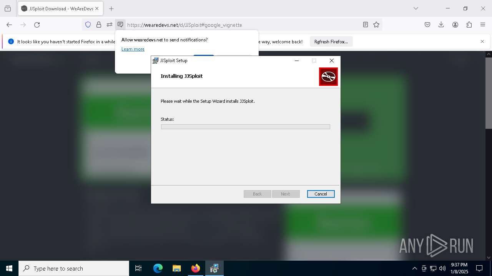The width and height of the screenshot is (492, 276).
Task: Open Firefox downloads panel
Action: pos(441,25)
